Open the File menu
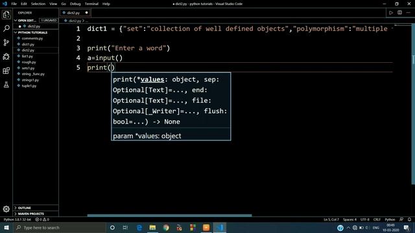 coord(14,4)
